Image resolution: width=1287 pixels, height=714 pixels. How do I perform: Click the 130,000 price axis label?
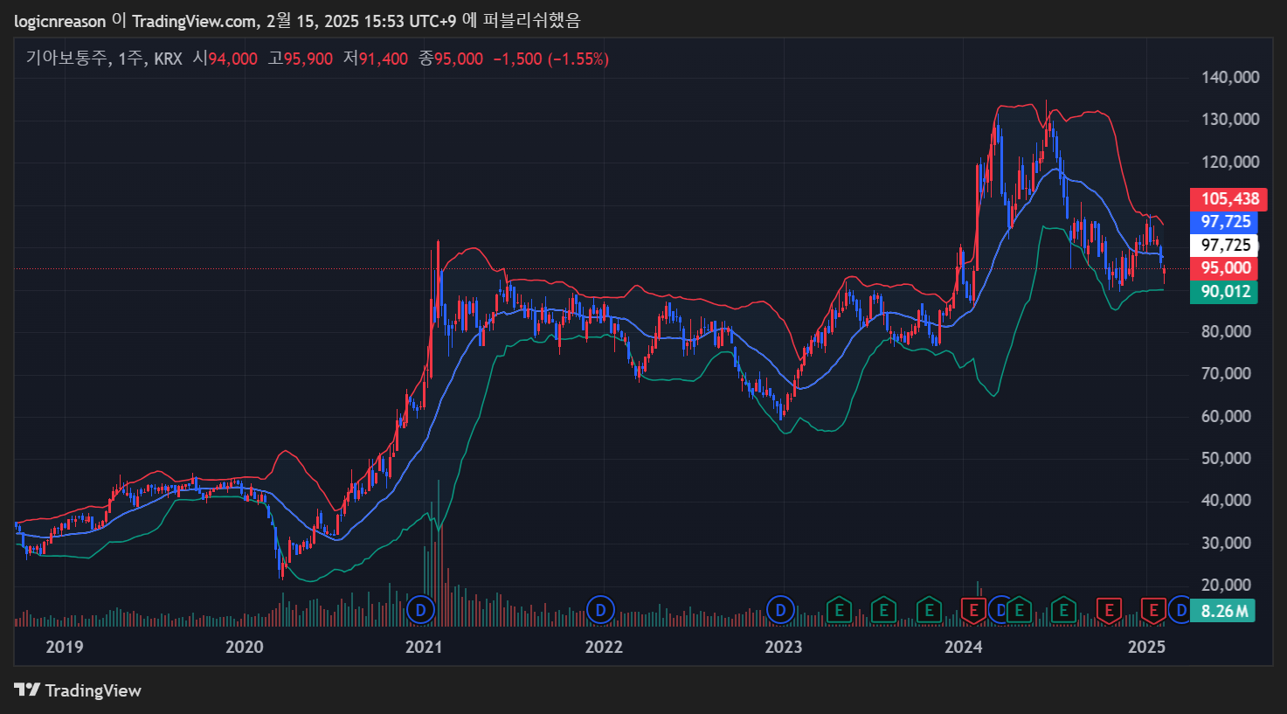(x=1230, y=120)
